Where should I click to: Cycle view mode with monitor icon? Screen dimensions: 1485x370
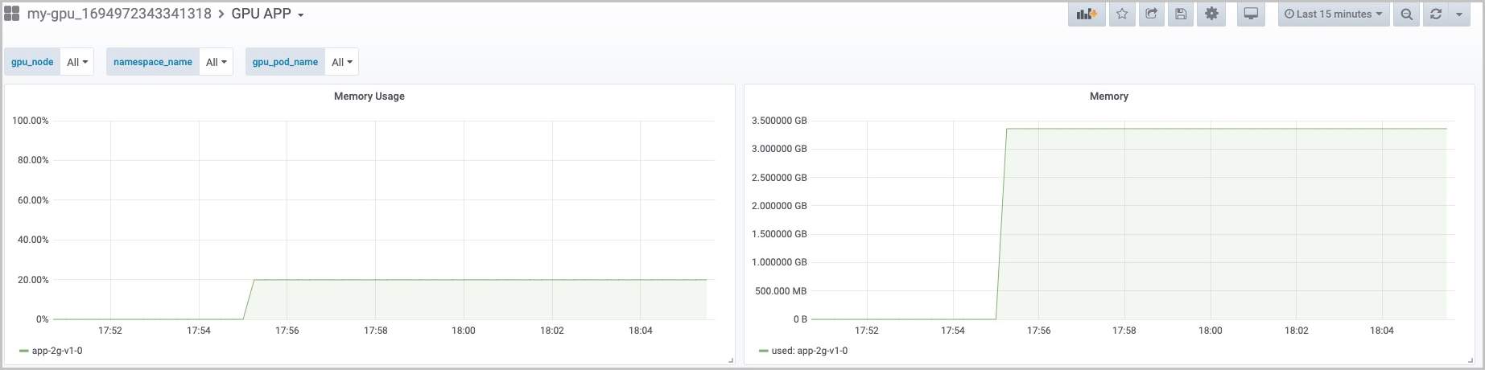point(1251,14)
